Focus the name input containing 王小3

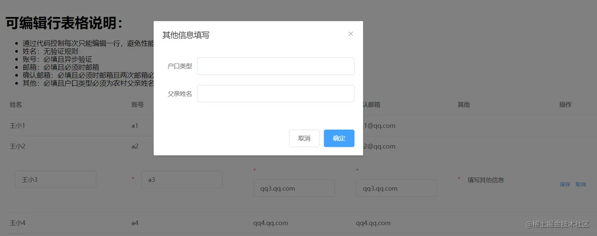coord(56,179)
